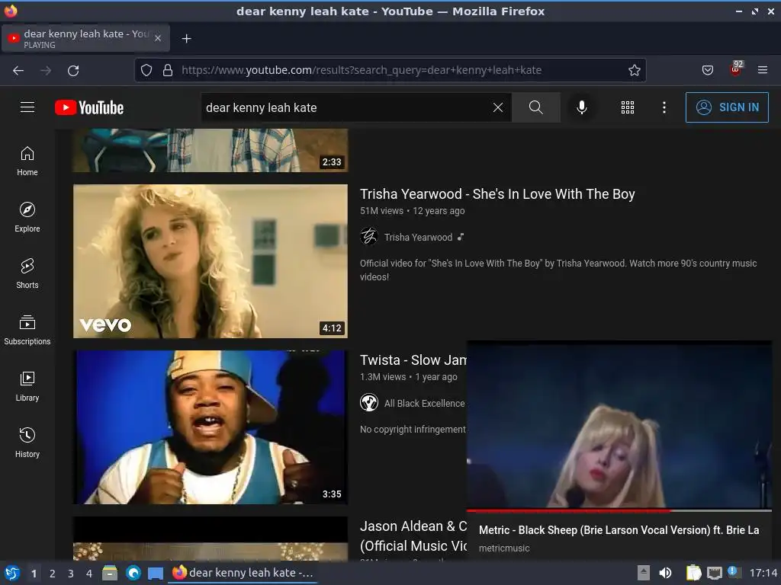Open Trisha Yearwood channel name link

click(x=418, y=238)
